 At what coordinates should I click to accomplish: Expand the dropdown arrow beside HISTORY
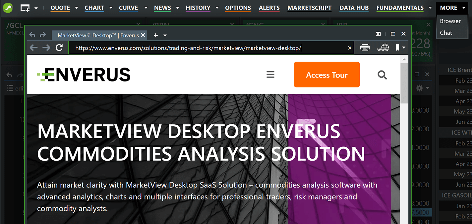(217, 8)
